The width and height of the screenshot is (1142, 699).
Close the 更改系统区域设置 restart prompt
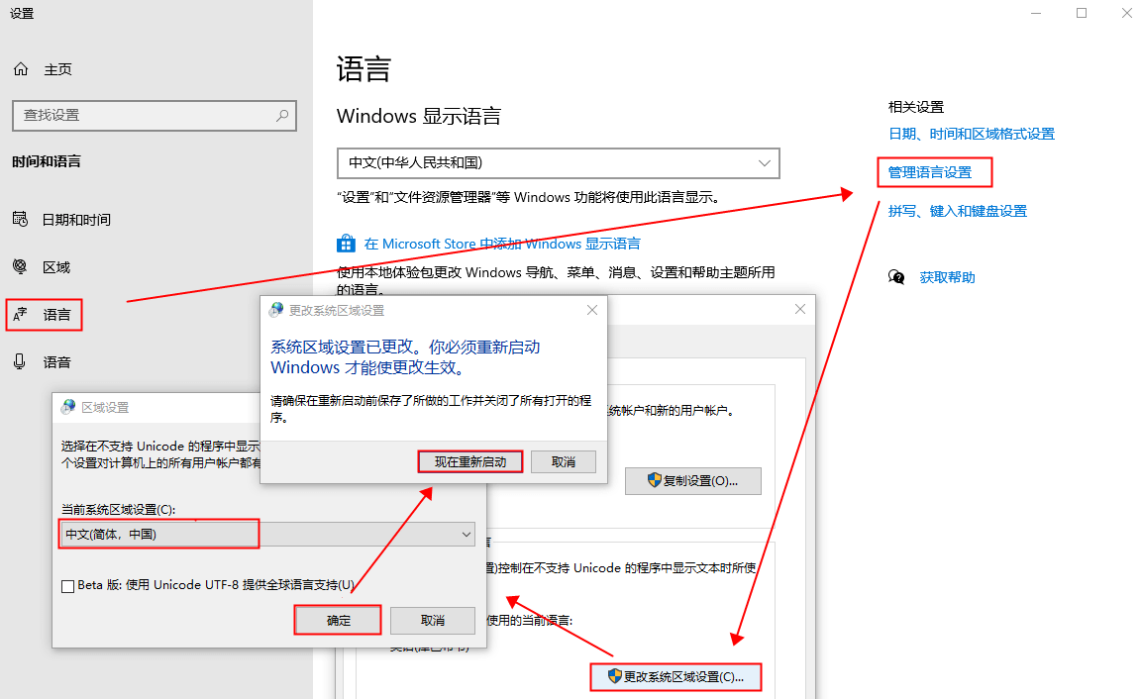click(592, 310)
